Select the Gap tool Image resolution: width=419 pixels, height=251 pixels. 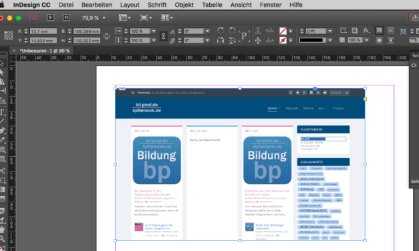[x=3, y=91]
